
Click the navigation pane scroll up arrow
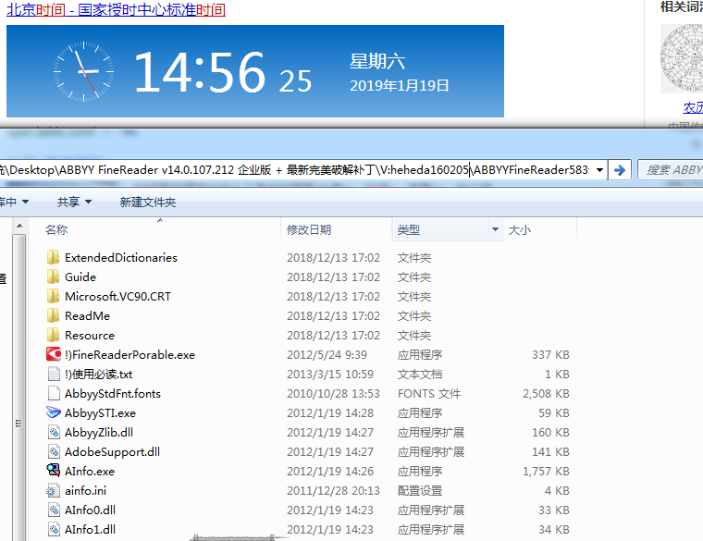(x=19, y=227)
